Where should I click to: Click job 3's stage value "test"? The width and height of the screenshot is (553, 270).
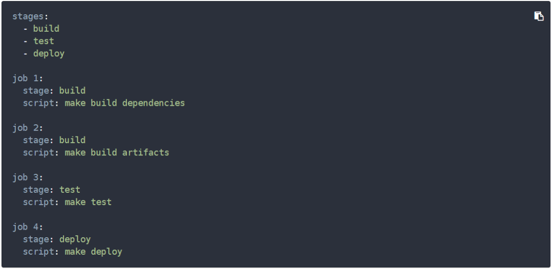coord(70,190)
